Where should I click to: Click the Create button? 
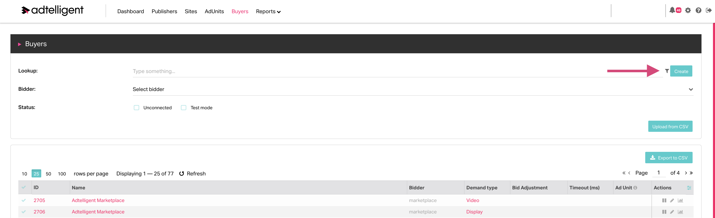pos(681,71)
